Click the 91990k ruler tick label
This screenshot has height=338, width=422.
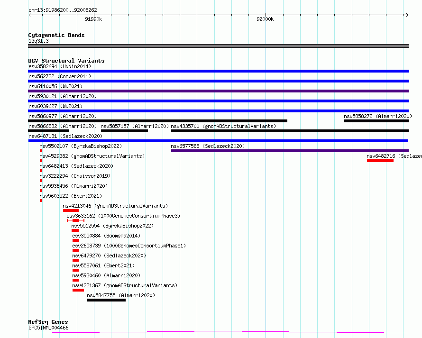tap(93, 19)
